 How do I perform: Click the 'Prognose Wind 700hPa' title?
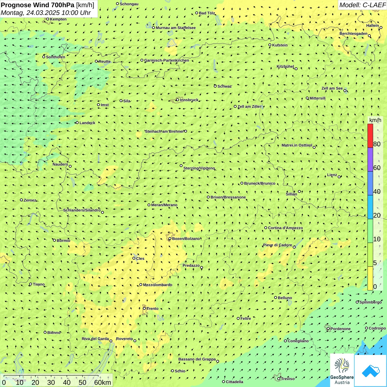pos(38,5)
